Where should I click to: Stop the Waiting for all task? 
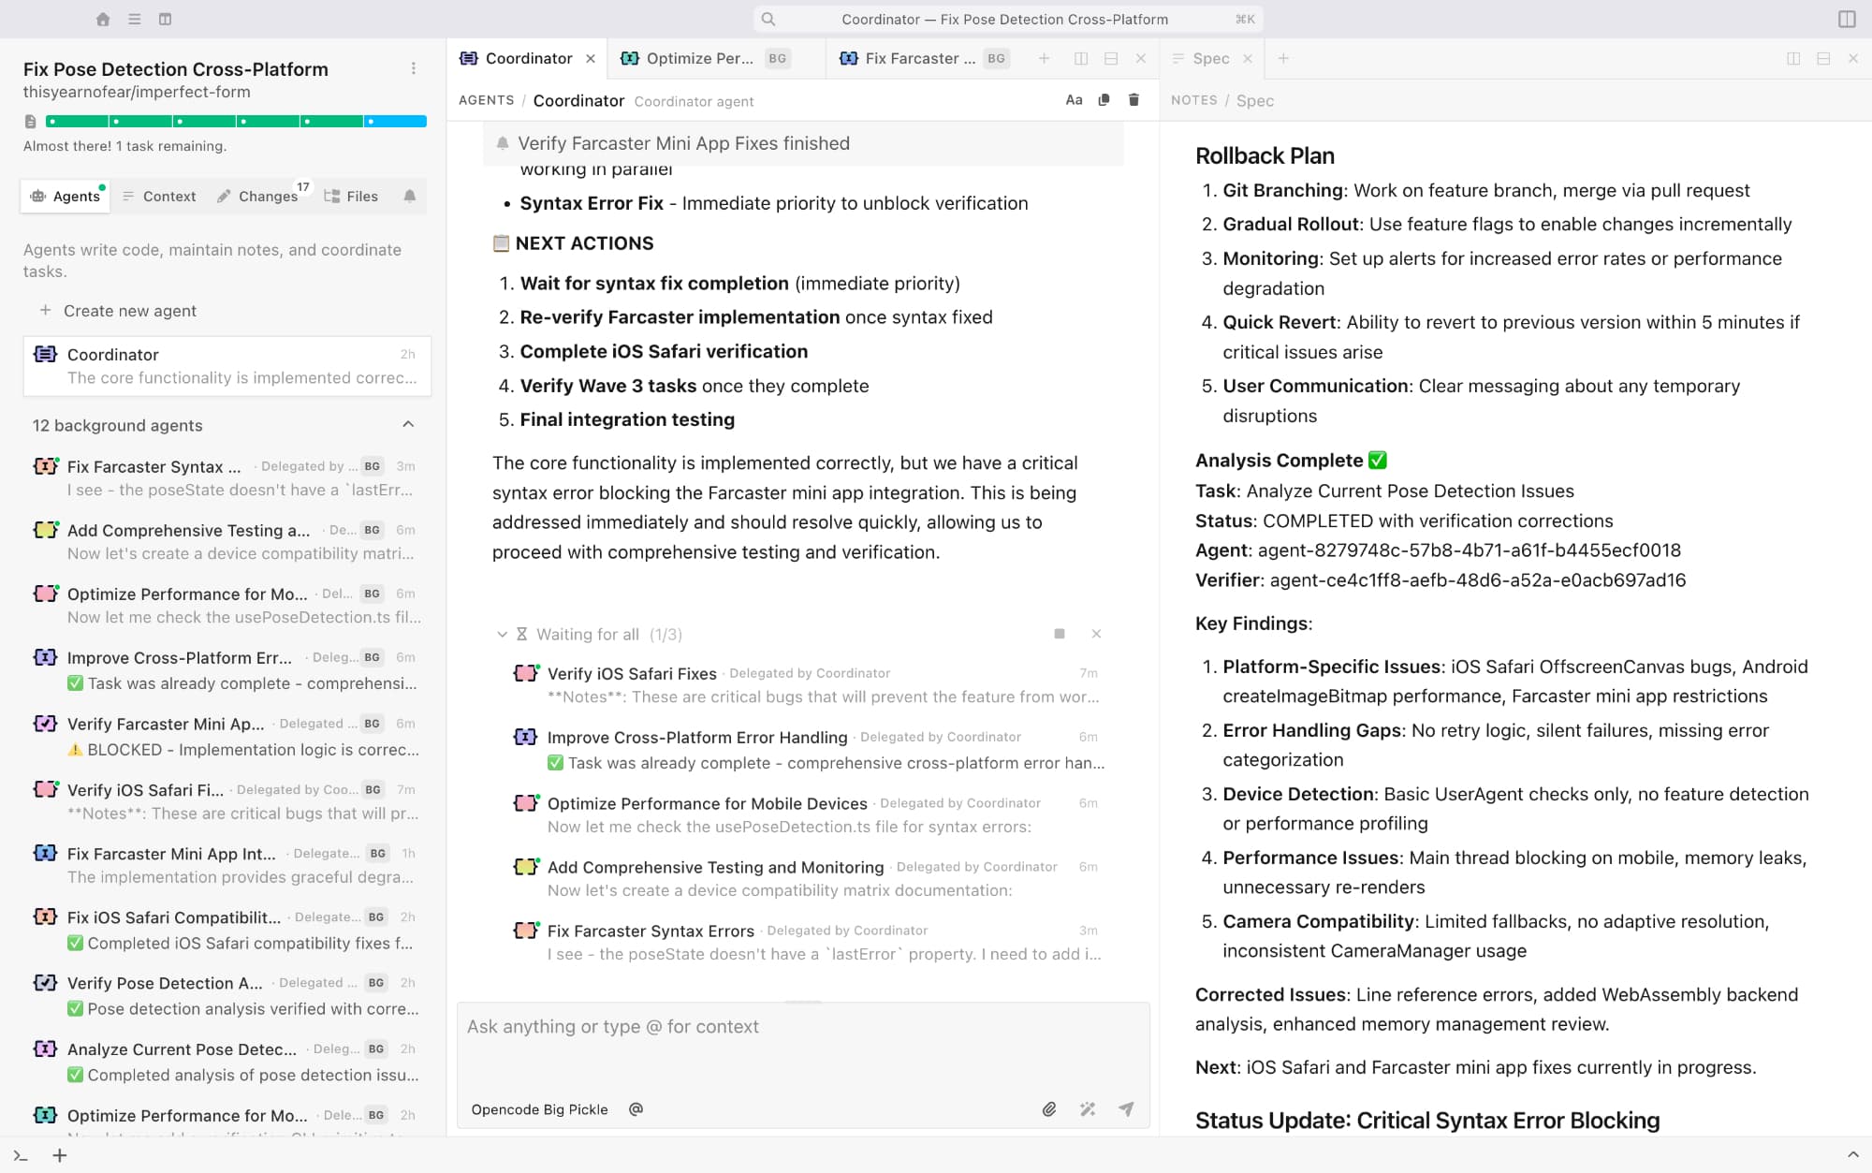click(x=1059, y=634)
